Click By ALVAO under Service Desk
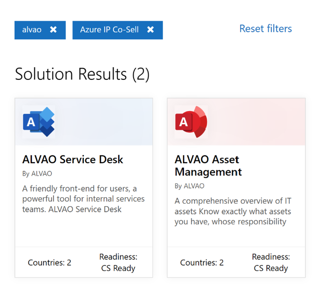This screenshot has height=290, width=320. coord(37,174)
